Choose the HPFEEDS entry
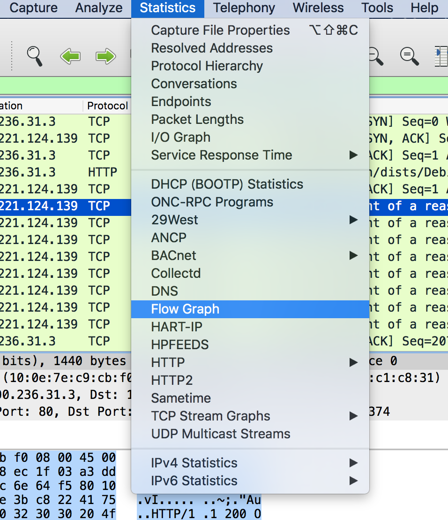This screenshot has width=448, height=520. [250, 345]
